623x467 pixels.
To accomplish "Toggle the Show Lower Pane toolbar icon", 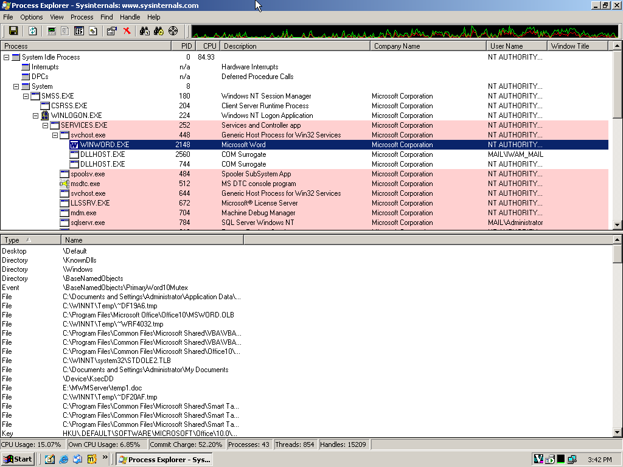I will (79, 31).
